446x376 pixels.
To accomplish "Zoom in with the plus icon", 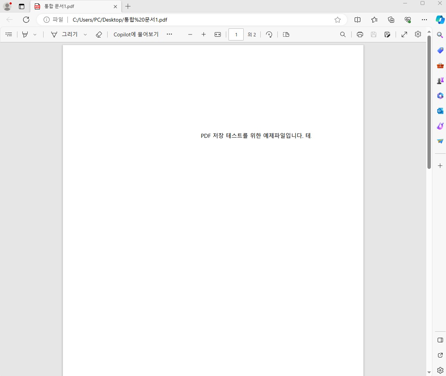I will [203, 34].
